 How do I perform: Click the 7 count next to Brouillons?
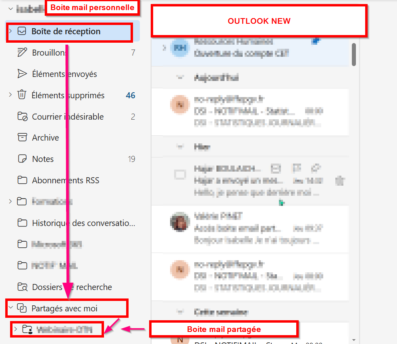tap(133, 53)
